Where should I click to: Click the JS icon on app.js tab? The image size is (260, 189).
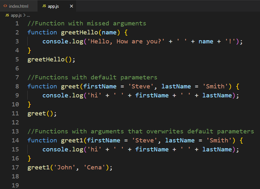click(x=44, y=6)
